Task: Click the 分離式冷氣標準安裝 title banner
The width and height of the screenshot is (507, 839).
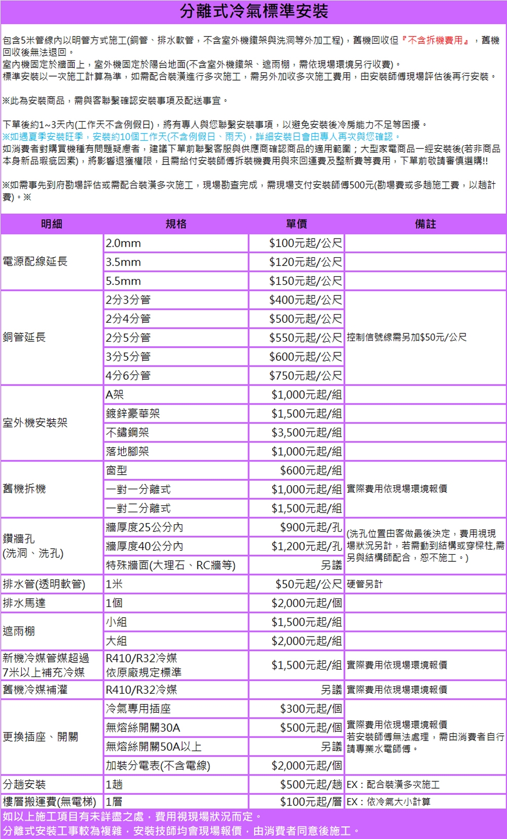Action: pyautogui.click(x=253, y=11)
